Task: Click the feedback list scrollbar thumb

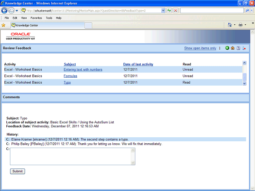Action: coord(244,77)
